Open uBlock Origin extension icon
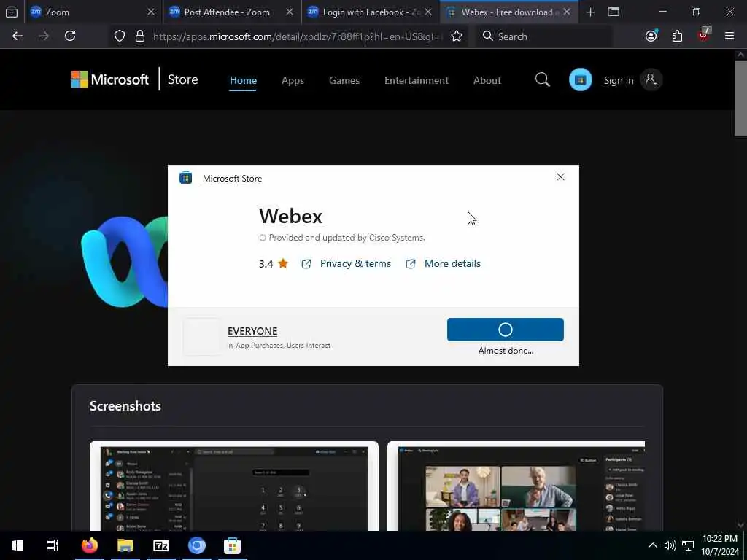This screenshot has height=560, width=747. click(704, 35)
